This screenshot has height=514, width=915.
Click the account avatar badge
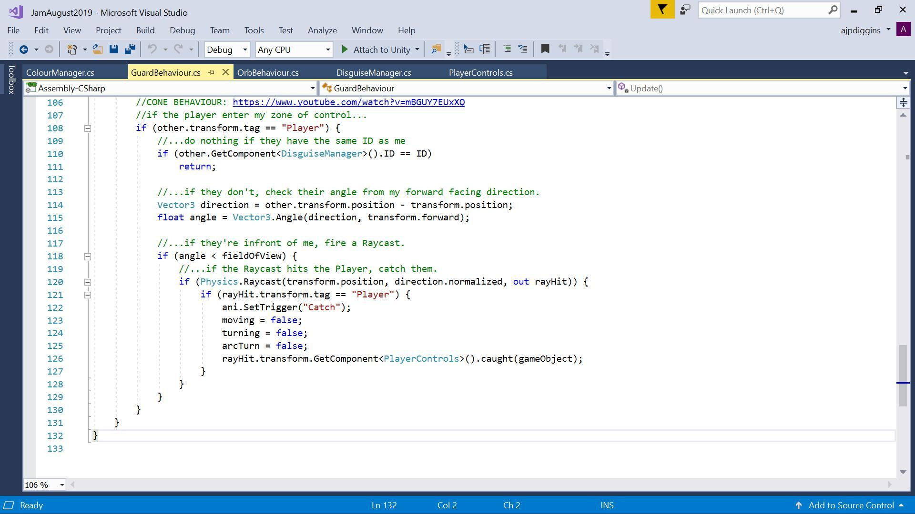(903, 30)
